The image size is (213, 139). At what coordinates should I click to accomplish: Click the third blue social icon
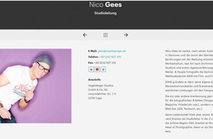103,69
